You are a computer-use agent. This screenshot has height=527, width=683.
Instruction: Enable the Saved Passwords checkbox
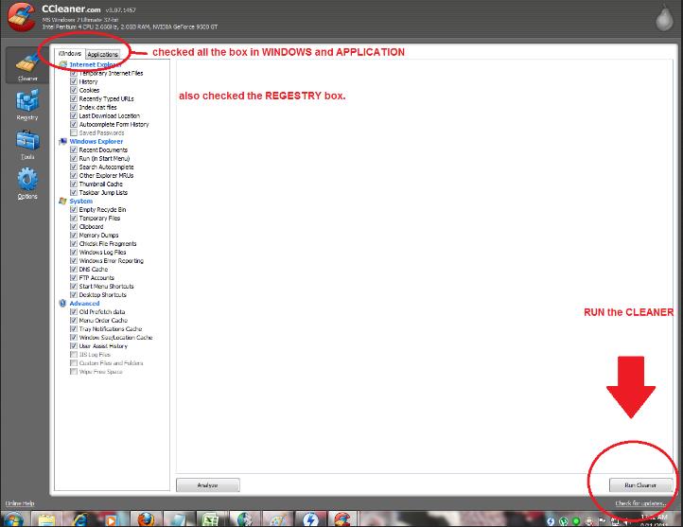tap(74, 132)
